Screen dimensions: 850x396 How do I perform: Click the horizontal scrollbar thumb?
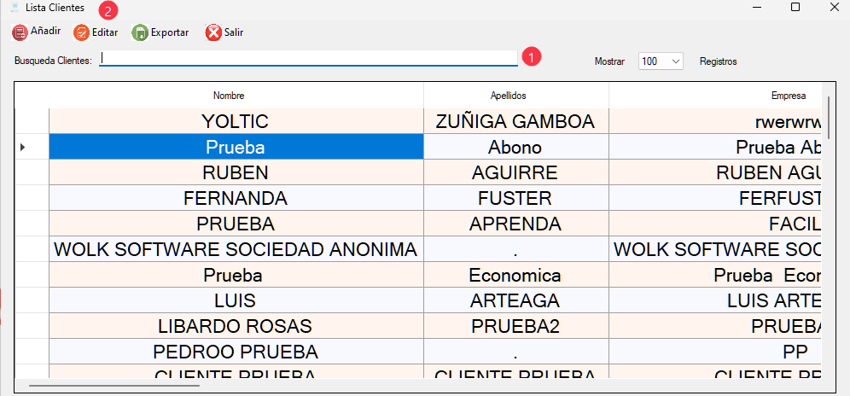tap(114, 386)
